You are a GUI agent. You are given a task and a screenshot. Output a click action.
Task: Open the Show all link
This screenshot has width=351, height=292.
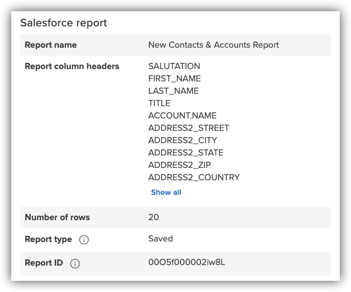point(166,192)
